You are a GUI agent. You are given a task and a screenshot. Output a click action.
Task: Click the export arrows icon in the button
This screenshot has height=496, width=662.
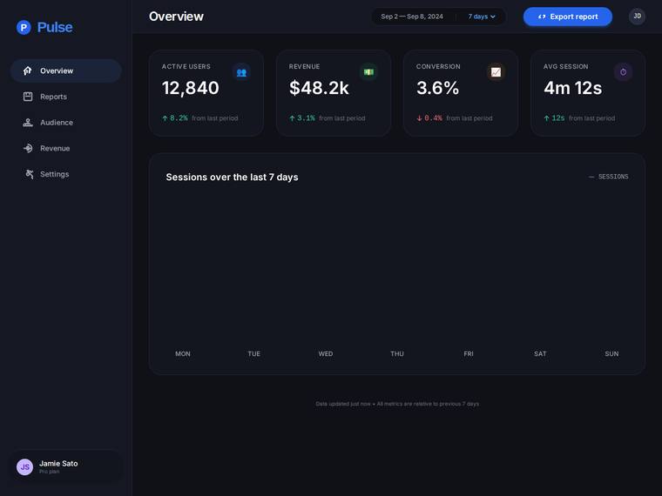coord(542,17)
